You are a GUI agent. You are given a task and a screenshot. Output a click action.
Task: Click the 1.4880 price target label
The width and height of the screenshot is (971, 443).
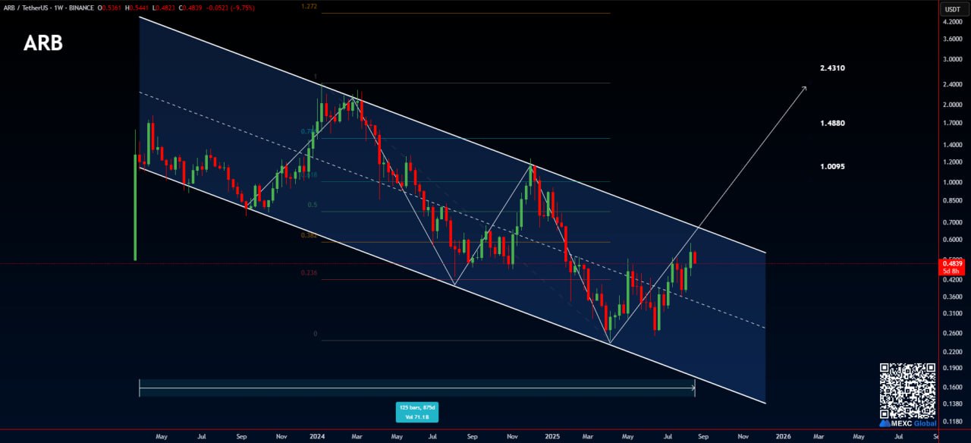click(832, 123)
